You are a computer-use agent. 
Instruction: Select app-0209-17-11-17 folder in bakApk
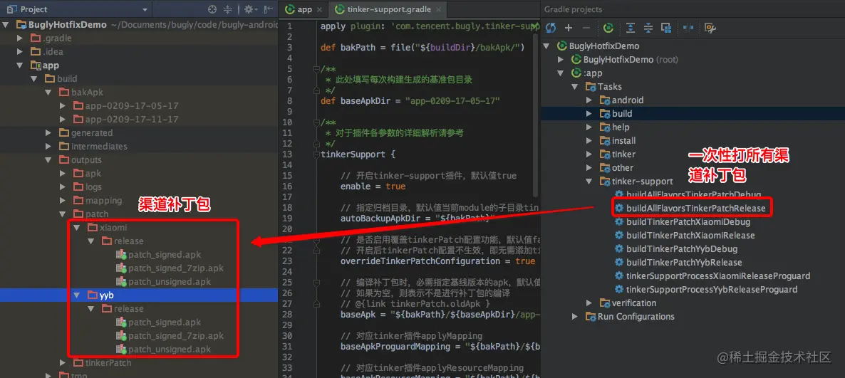coord(132,119)
